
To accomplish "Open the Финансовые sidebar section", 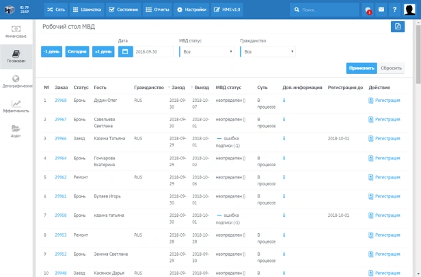I will [16, 31].
